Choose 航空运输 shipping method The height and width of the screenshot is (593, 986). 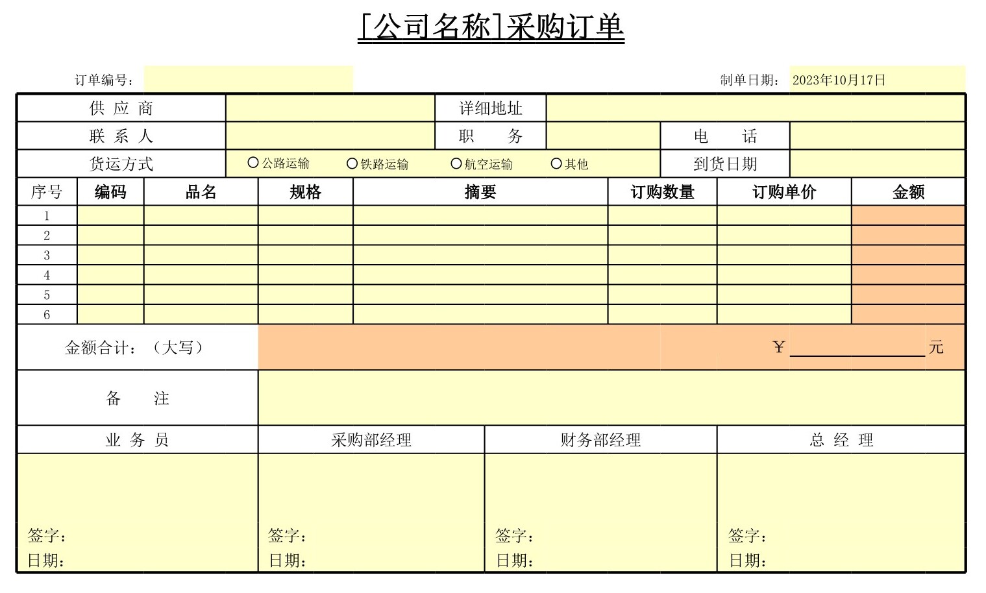[x=456, y=164]
